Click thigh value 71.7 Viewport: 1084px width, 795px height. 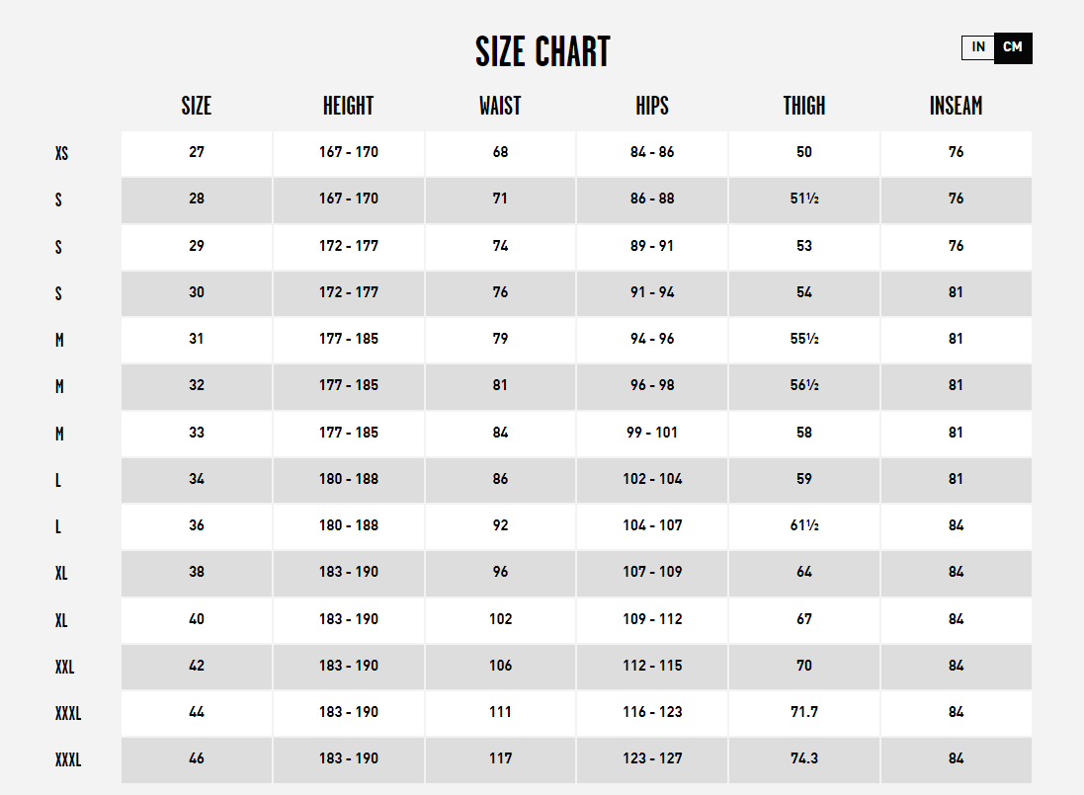(804, 712)
